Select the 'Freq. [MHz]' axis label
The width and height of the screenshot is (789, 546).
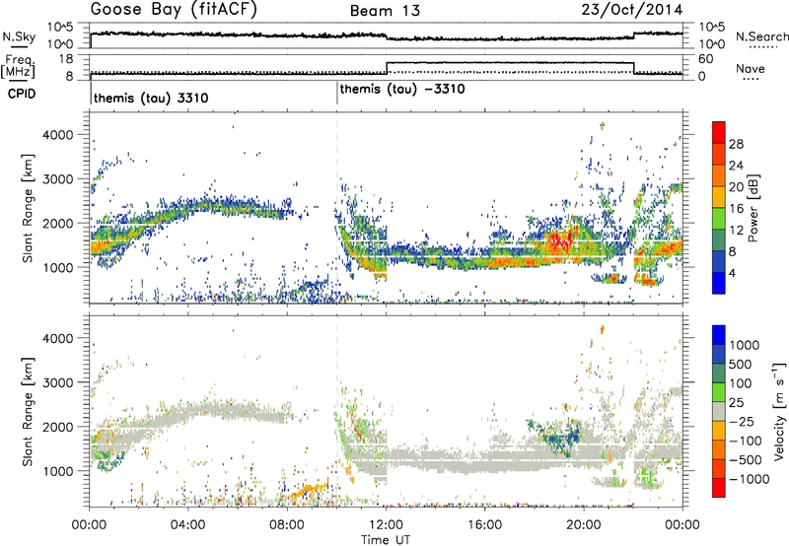pos(19,66)
